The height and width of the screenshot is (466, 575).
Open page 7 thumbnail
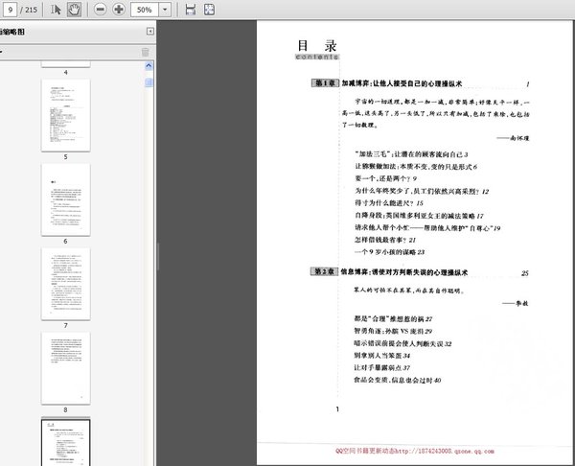click(65, 284)
